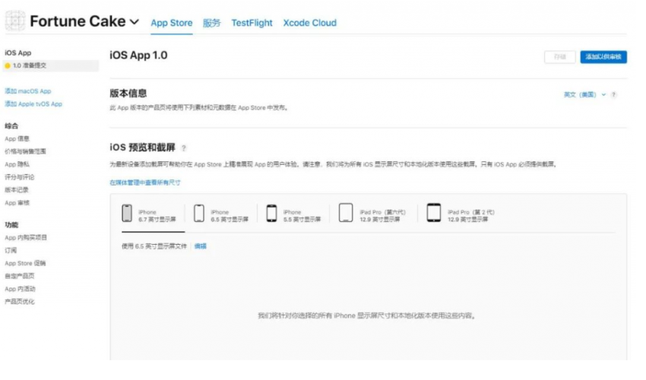Click the yellow status dot beside 1.0
Image resolution: width=646 pixels, height=380 pixels.
[x=8, y=65]
